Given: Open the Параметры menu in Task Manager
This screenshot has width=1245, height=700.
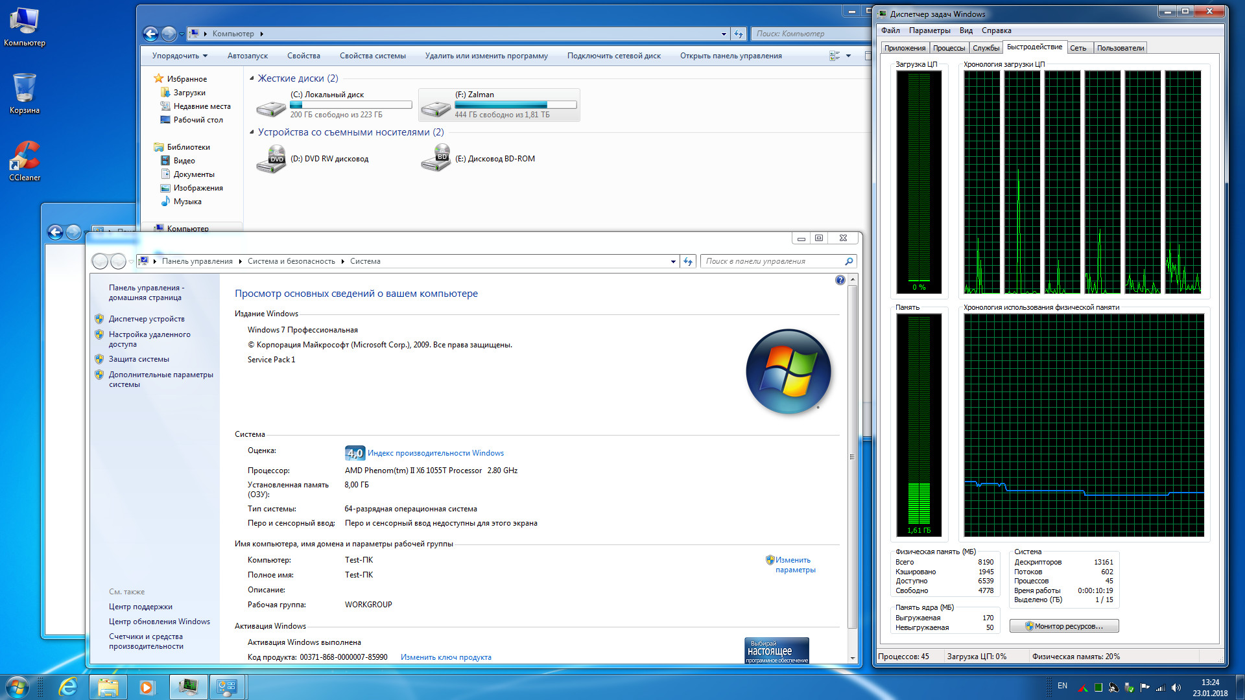Looking at the screenshot, I should pyautogui.click(x=929, y=30).
